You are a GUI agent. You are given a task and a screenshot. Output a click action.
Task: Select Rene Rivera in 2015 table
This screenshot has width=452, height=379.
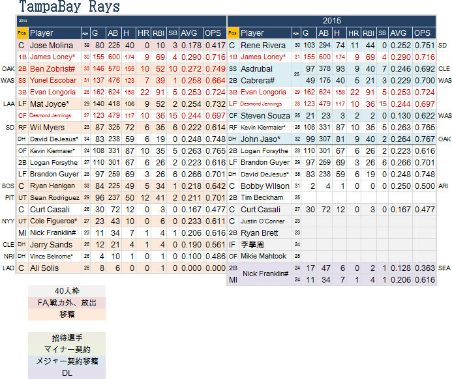coord(265,46)
